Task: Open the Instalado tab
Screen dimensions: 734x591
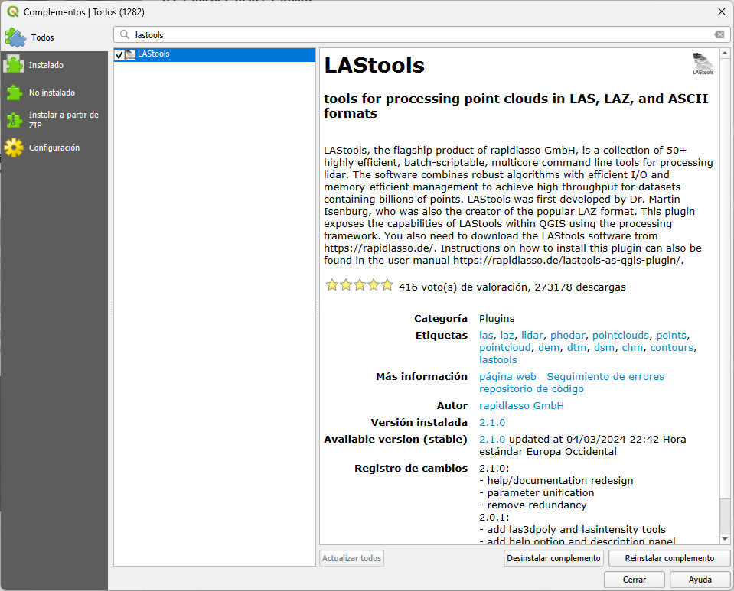Action: coord(46,66)
